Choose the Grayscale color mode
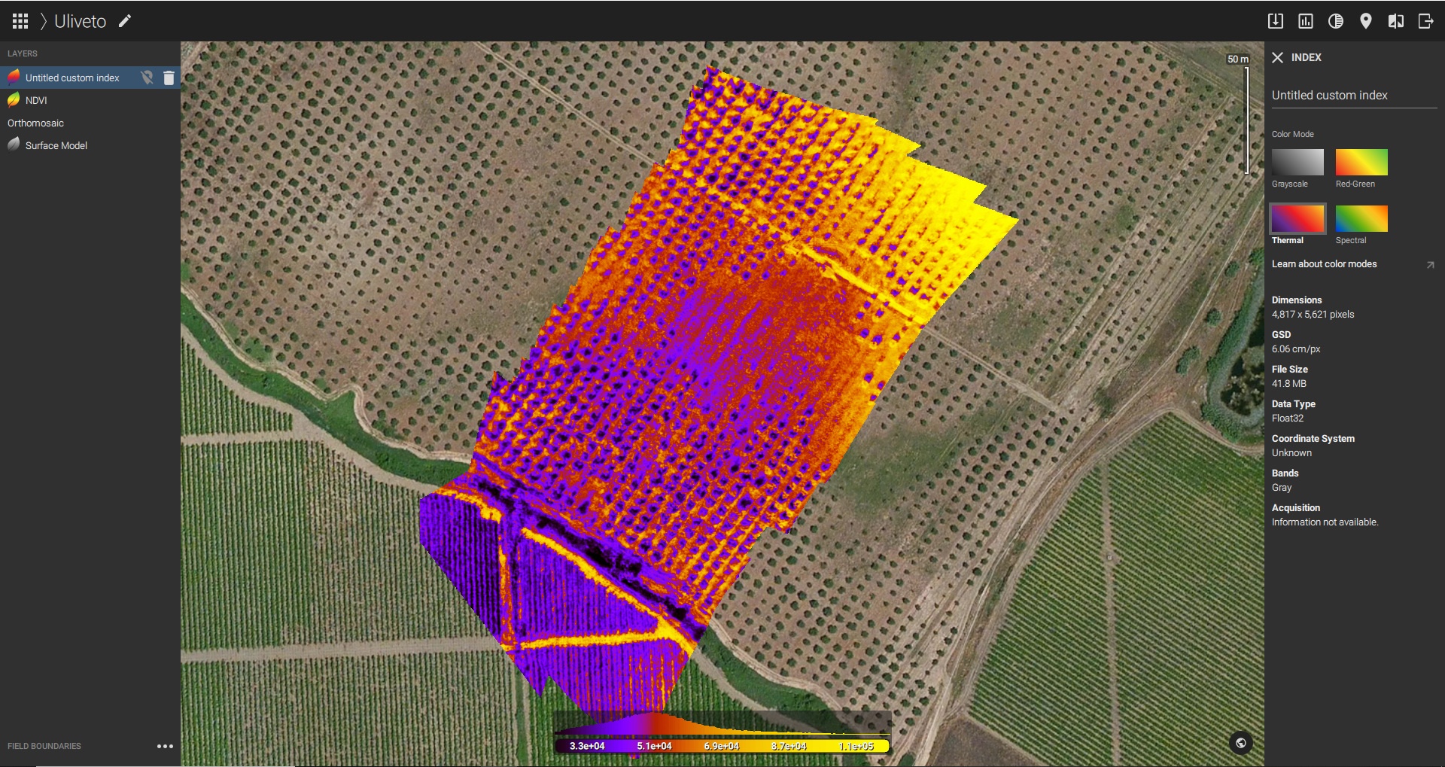Viewport: 1445px width, 767px height. (x=1297, y=162)
